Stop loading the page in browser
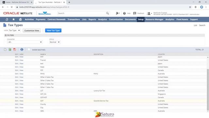The width and height of the screenshot is (209, 118). point(12,7)
